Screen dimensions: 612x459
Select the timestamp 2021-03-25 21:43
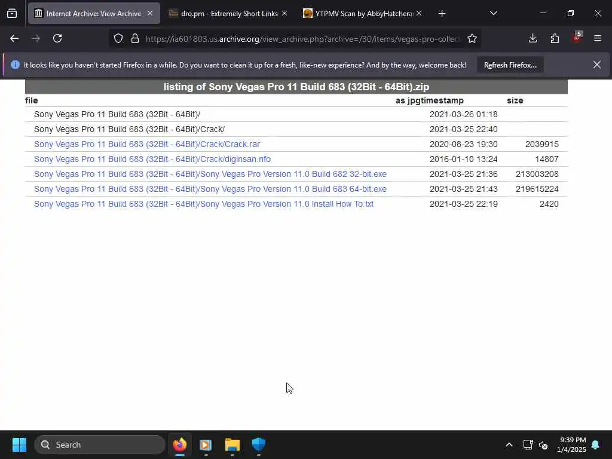tap(463, 189)
